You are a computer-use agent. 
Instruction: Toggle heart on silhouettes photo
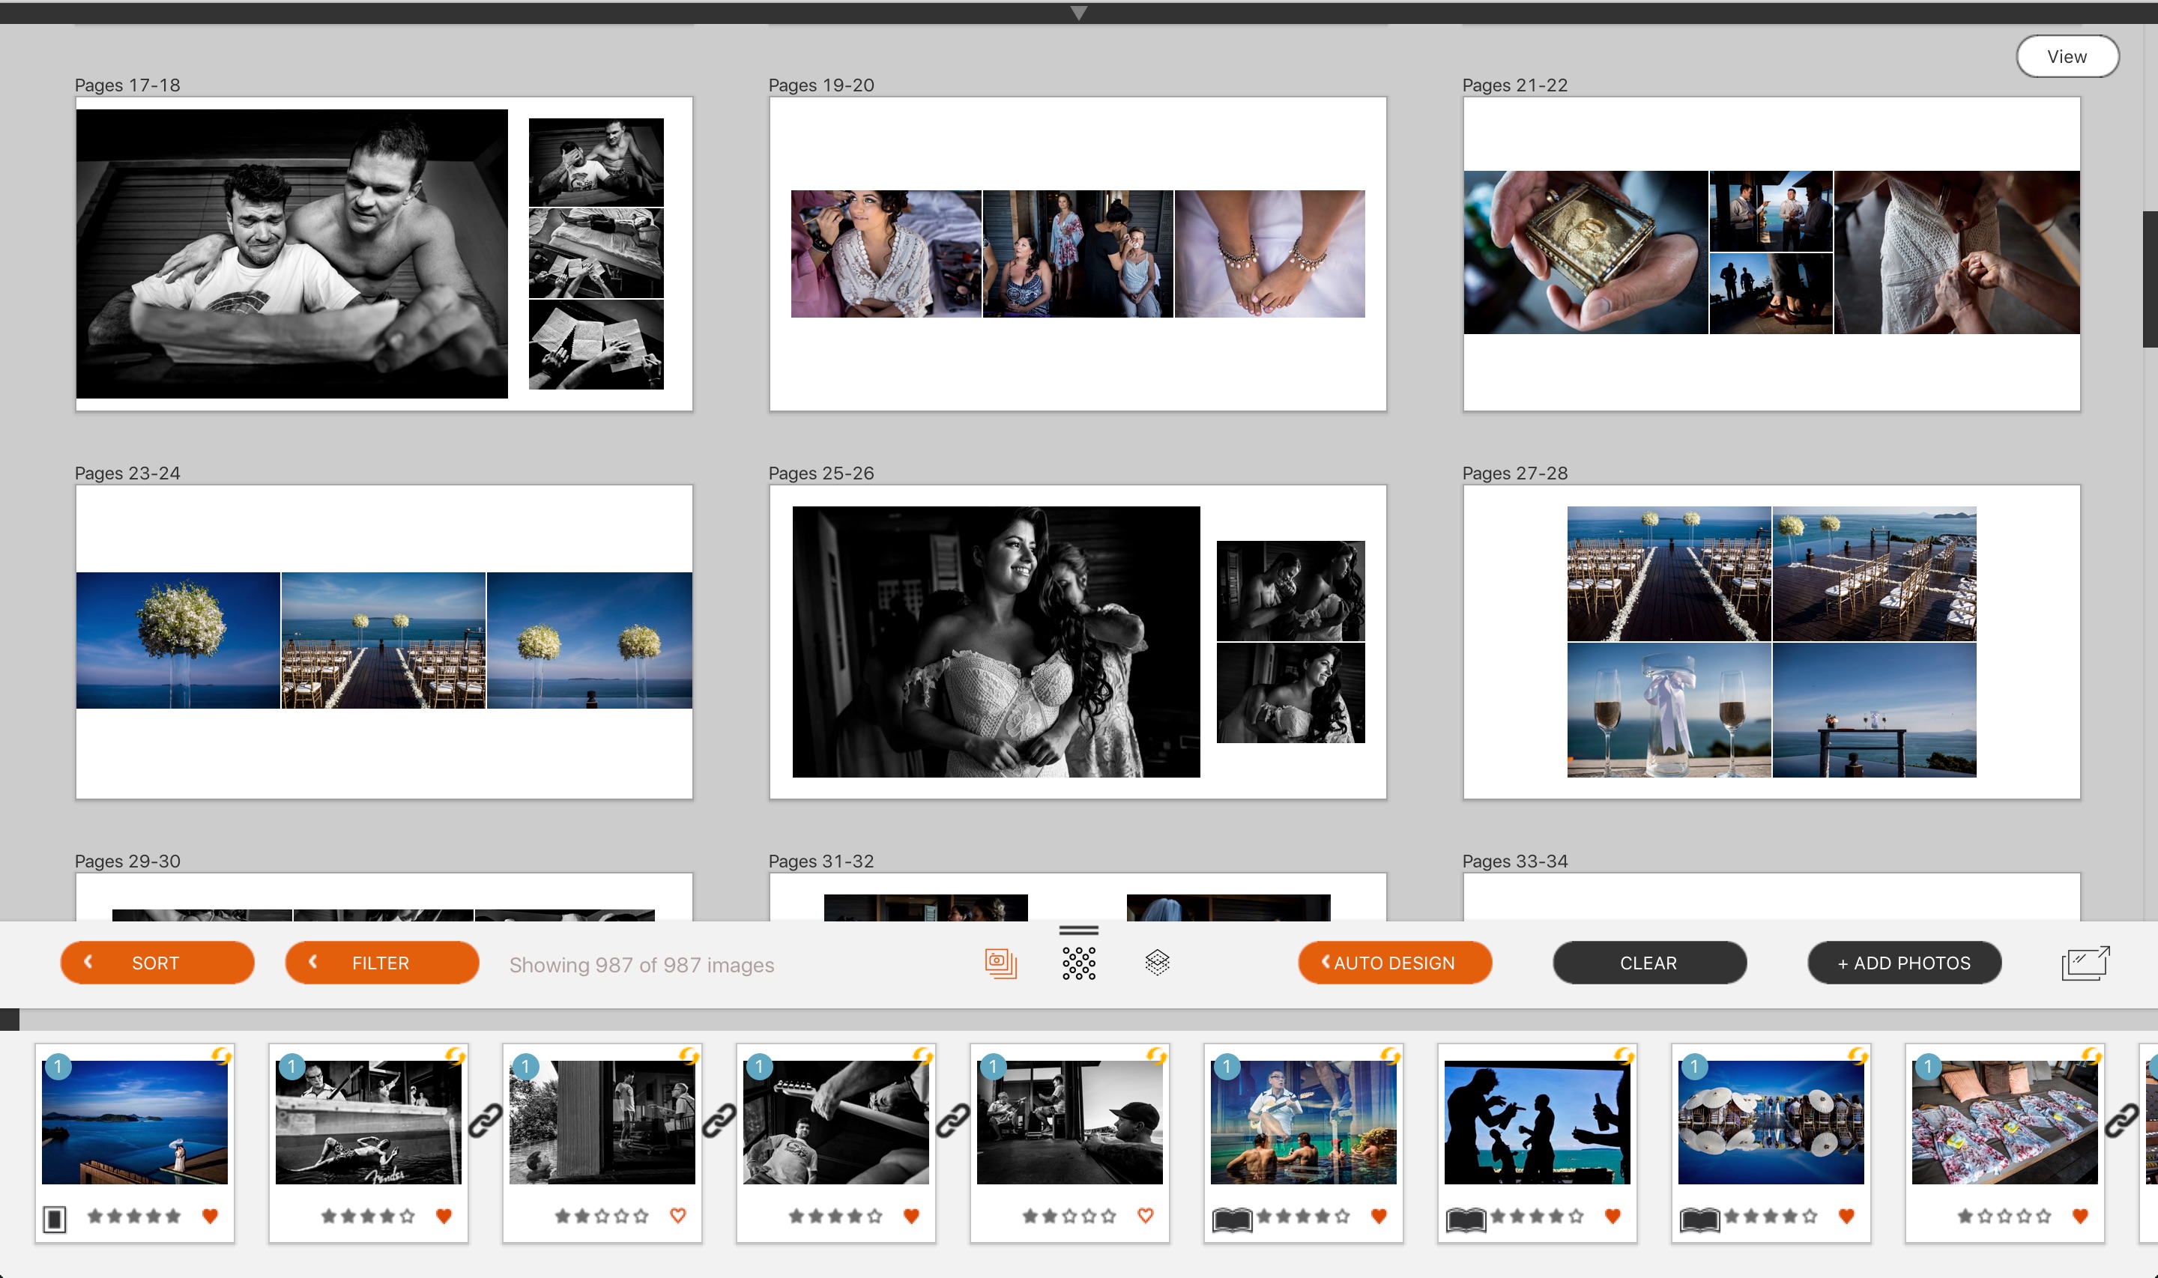tap(1613, 1216)
